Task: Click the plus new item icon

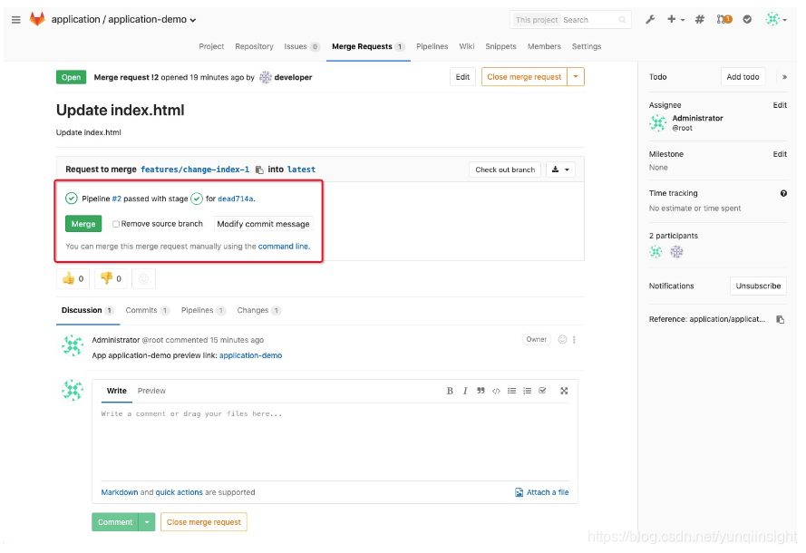Action: click(671, 19)
